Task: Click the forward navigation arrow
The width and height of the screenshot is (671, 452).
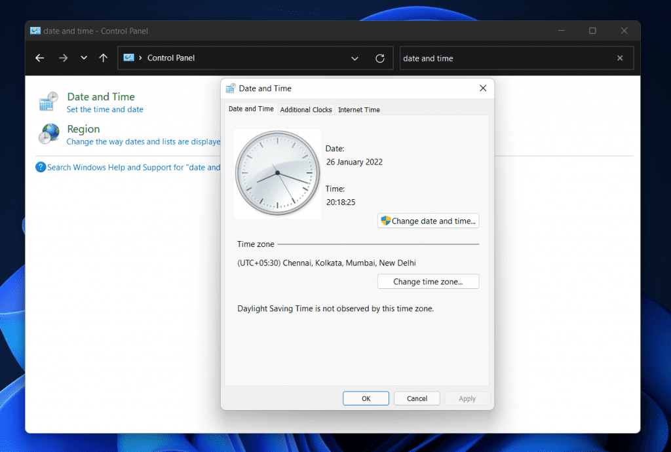Action: coord(63,58)
